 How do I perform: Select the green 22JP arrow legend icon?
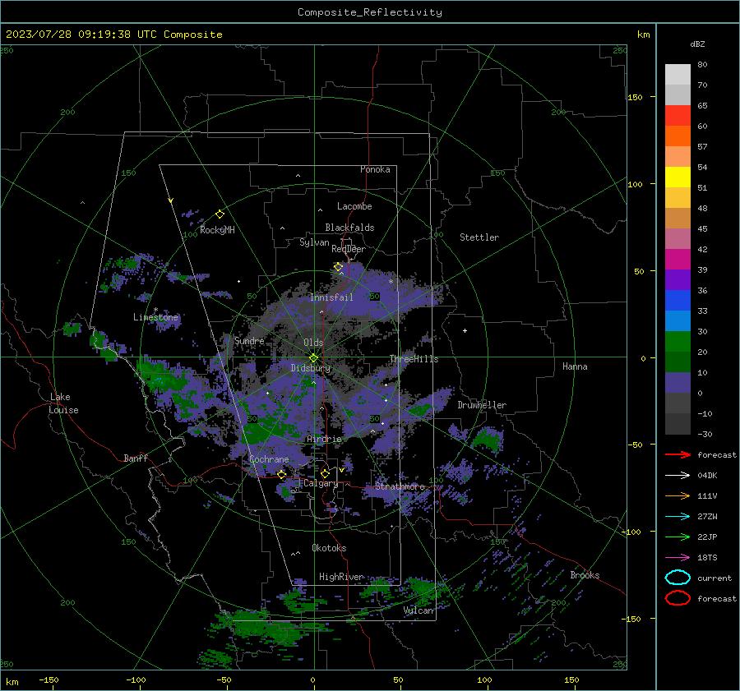click(678, 537)
